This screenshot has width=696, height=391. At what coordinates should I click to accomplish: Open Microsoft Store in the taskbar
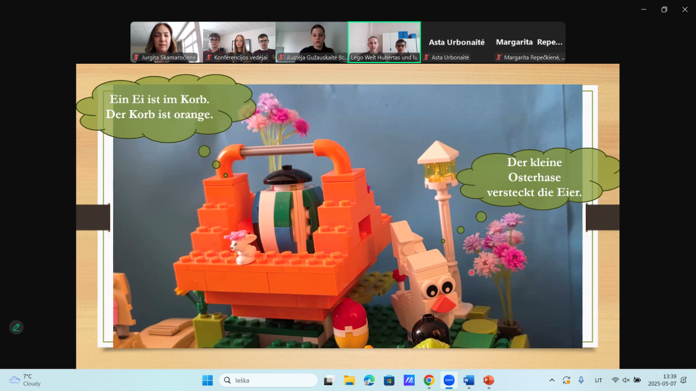(x=389, y=380)
